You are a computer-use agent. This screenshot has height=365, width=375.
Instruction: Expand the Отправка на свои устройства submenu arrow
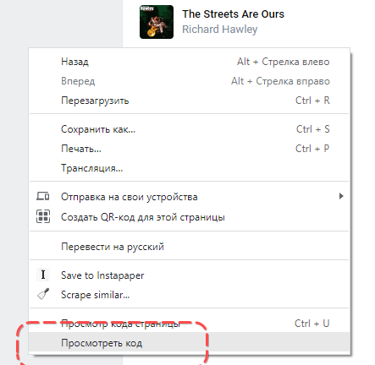pos(341,196)
